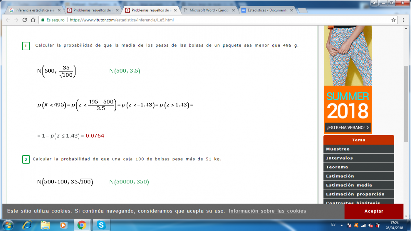Open Windows Explorer folder icon in taskbar
411x231 pixels.
coord(46,225)
